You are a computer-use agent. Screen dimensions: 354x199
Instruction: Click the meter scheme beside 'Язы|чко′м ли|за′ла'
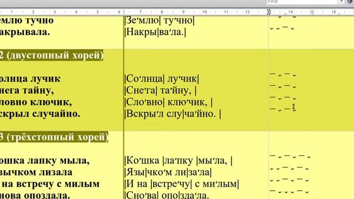pyautogui.click(x=289, y=168)
